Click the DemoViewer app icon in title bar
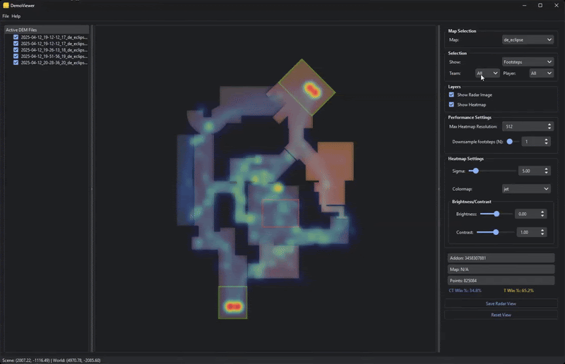The image size is (565, 364). (6, 6)
